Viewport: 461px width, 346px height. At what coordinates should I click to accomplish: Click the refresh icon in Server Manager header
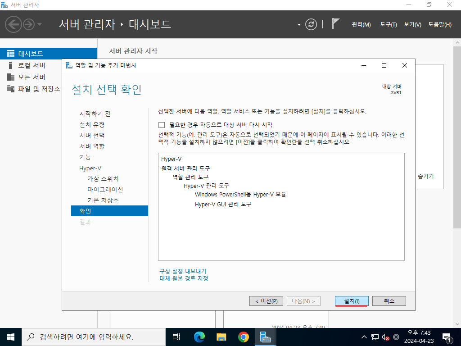click(x=311, y=24)
